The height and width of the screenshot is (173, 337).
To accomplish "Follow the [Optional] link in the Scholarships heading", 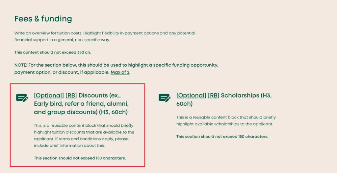I will click(x=191, y=96).
